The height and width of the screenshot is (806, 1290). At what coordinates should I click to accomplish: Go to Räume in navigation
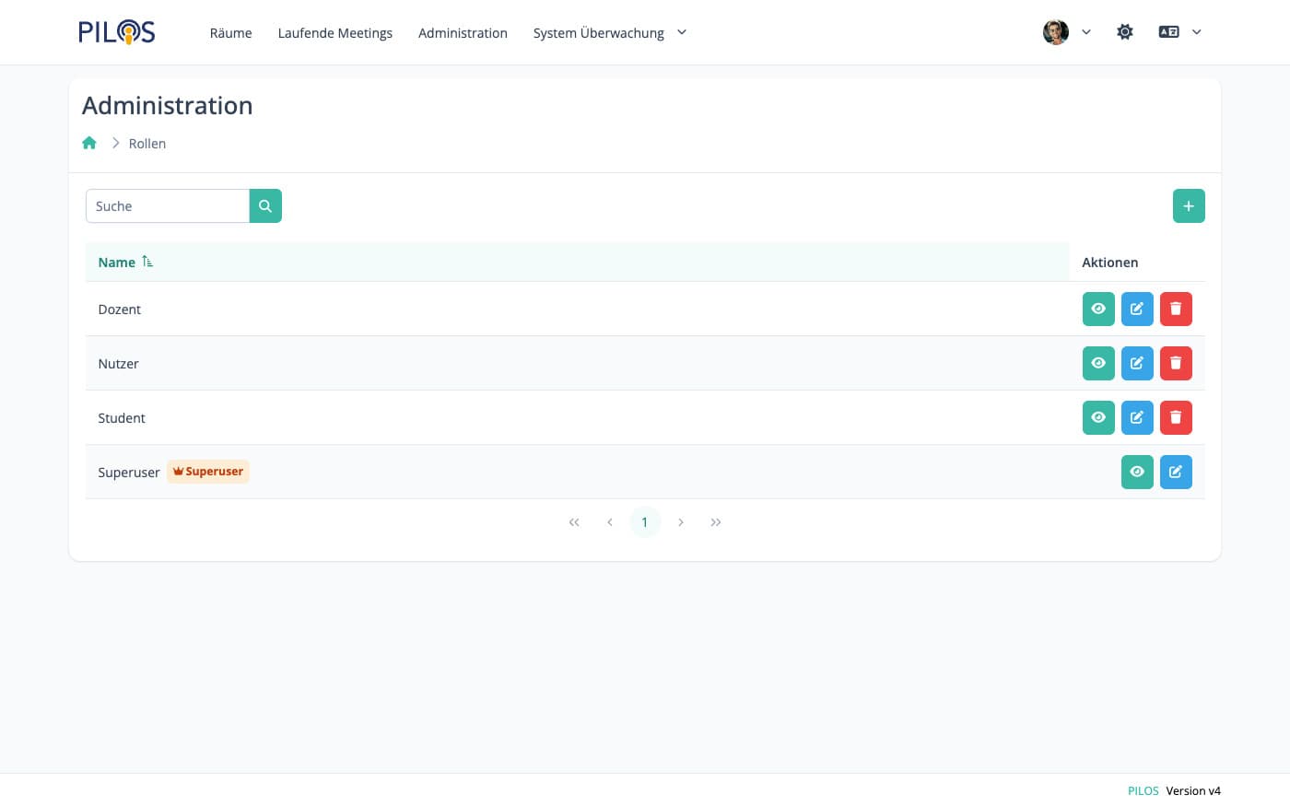230,33
